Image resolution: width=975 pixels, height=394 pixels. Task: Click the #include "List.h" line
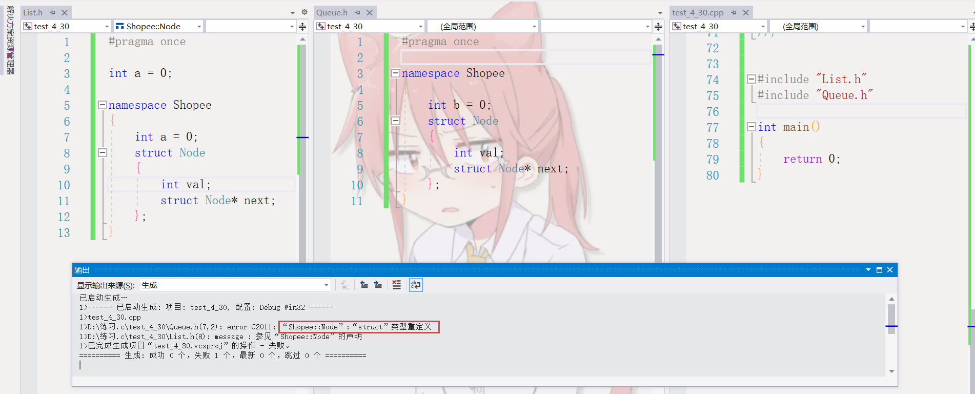click(812, 79)
